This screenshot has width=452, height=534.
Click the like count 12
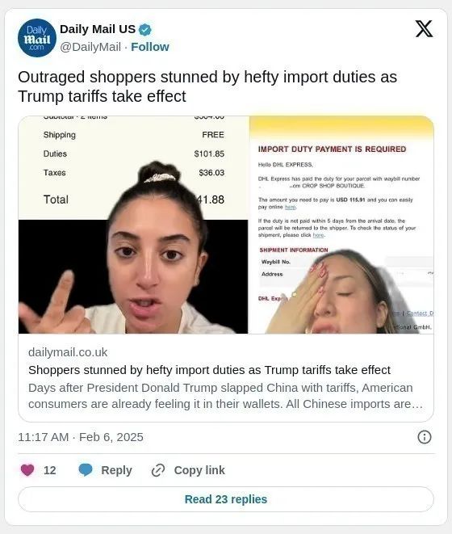click(50, 470)
